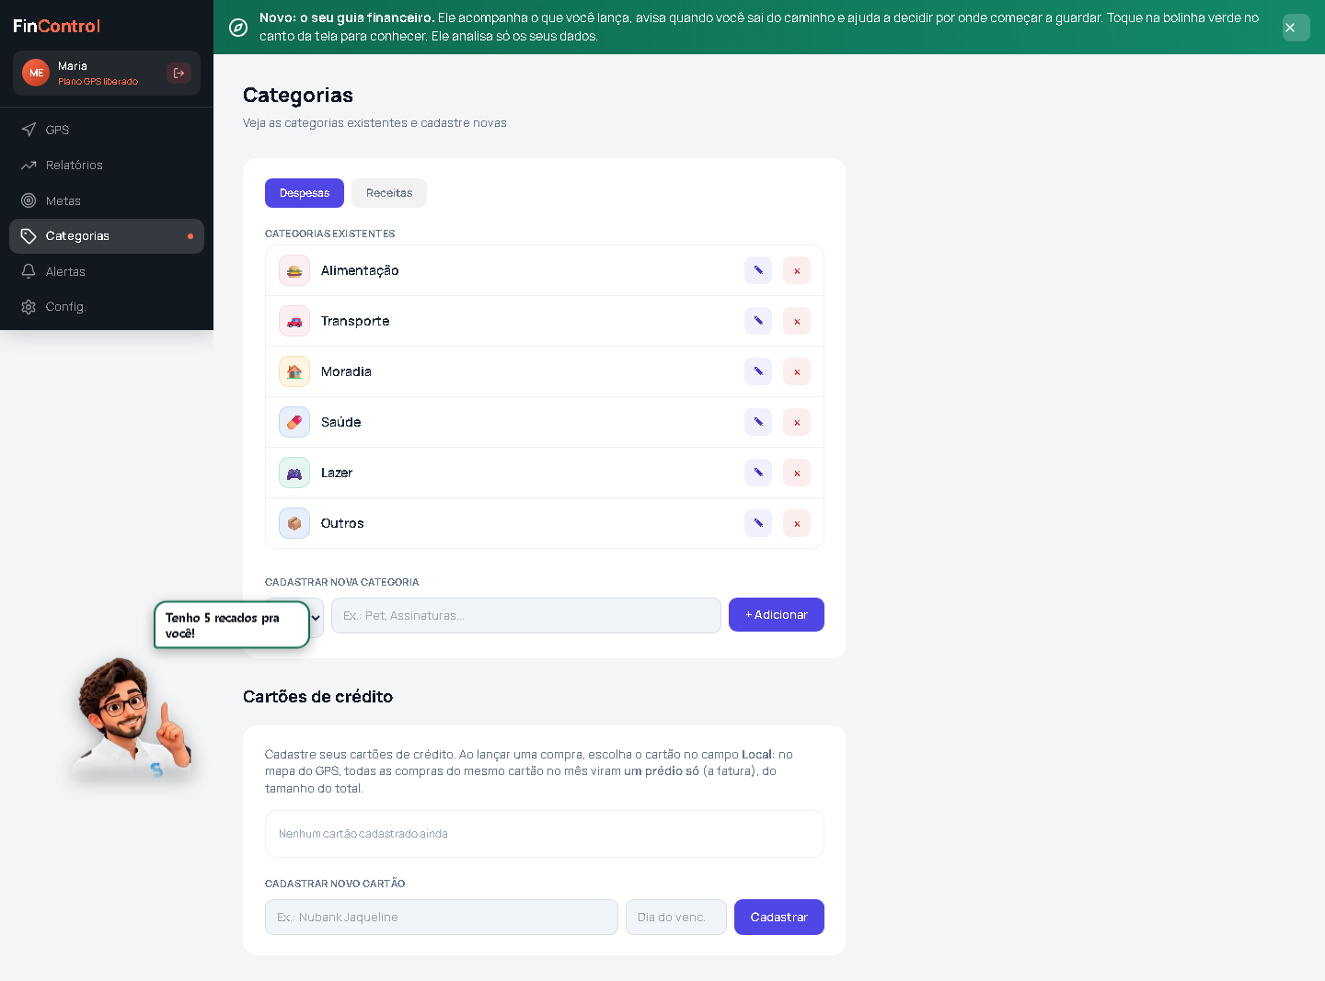This screenshot has width=1325, height=981.
Task: Delete the Alimentação category
Action: [797, 270]
